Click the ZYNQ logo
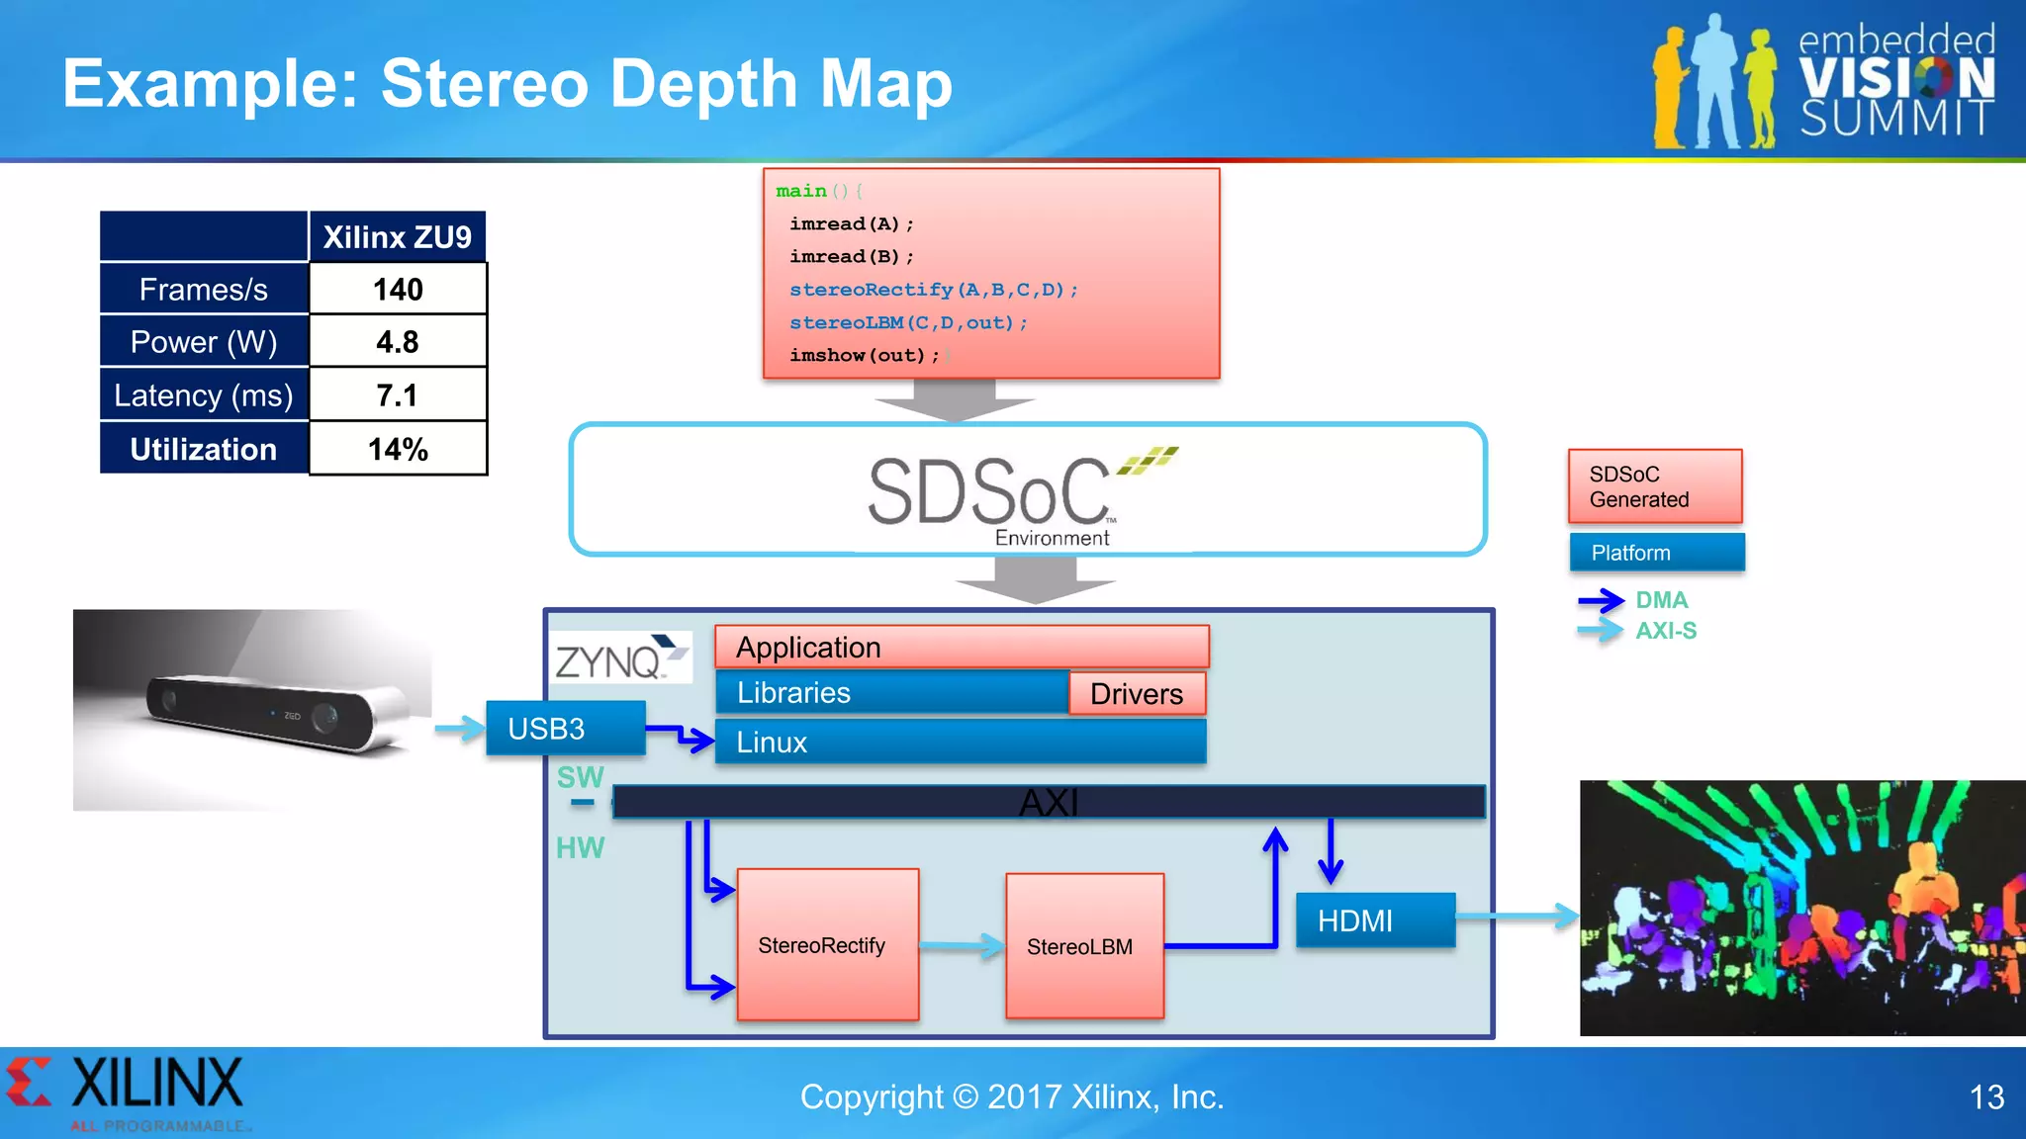 [620, 658]
